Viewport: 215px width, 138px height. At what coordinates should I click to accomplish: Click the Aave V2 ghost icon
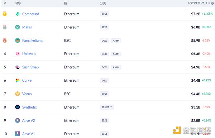(x=18, y=120)
